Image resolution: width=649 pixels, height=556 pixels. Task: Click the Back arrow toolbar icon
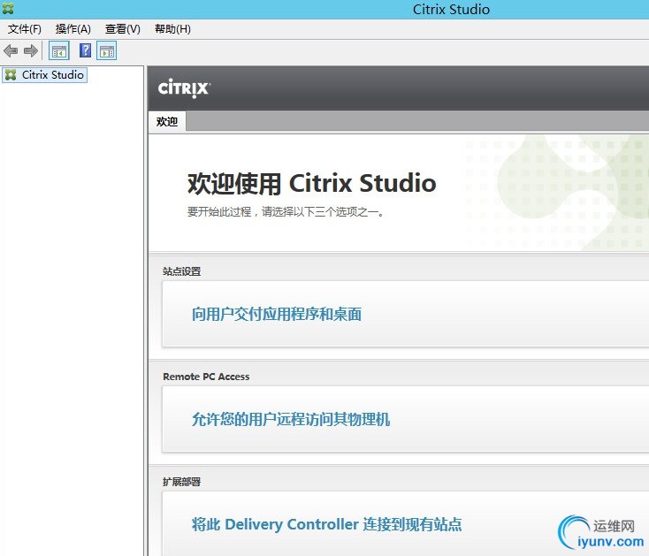tap(11, 51)
